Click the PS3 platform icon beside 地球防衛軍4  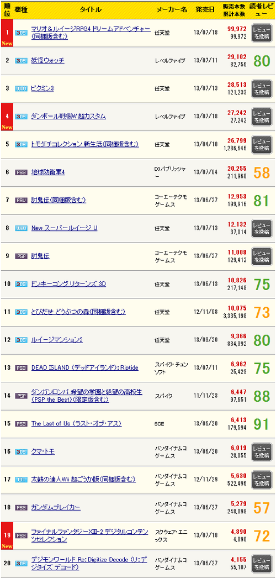(x=21, y=172)
